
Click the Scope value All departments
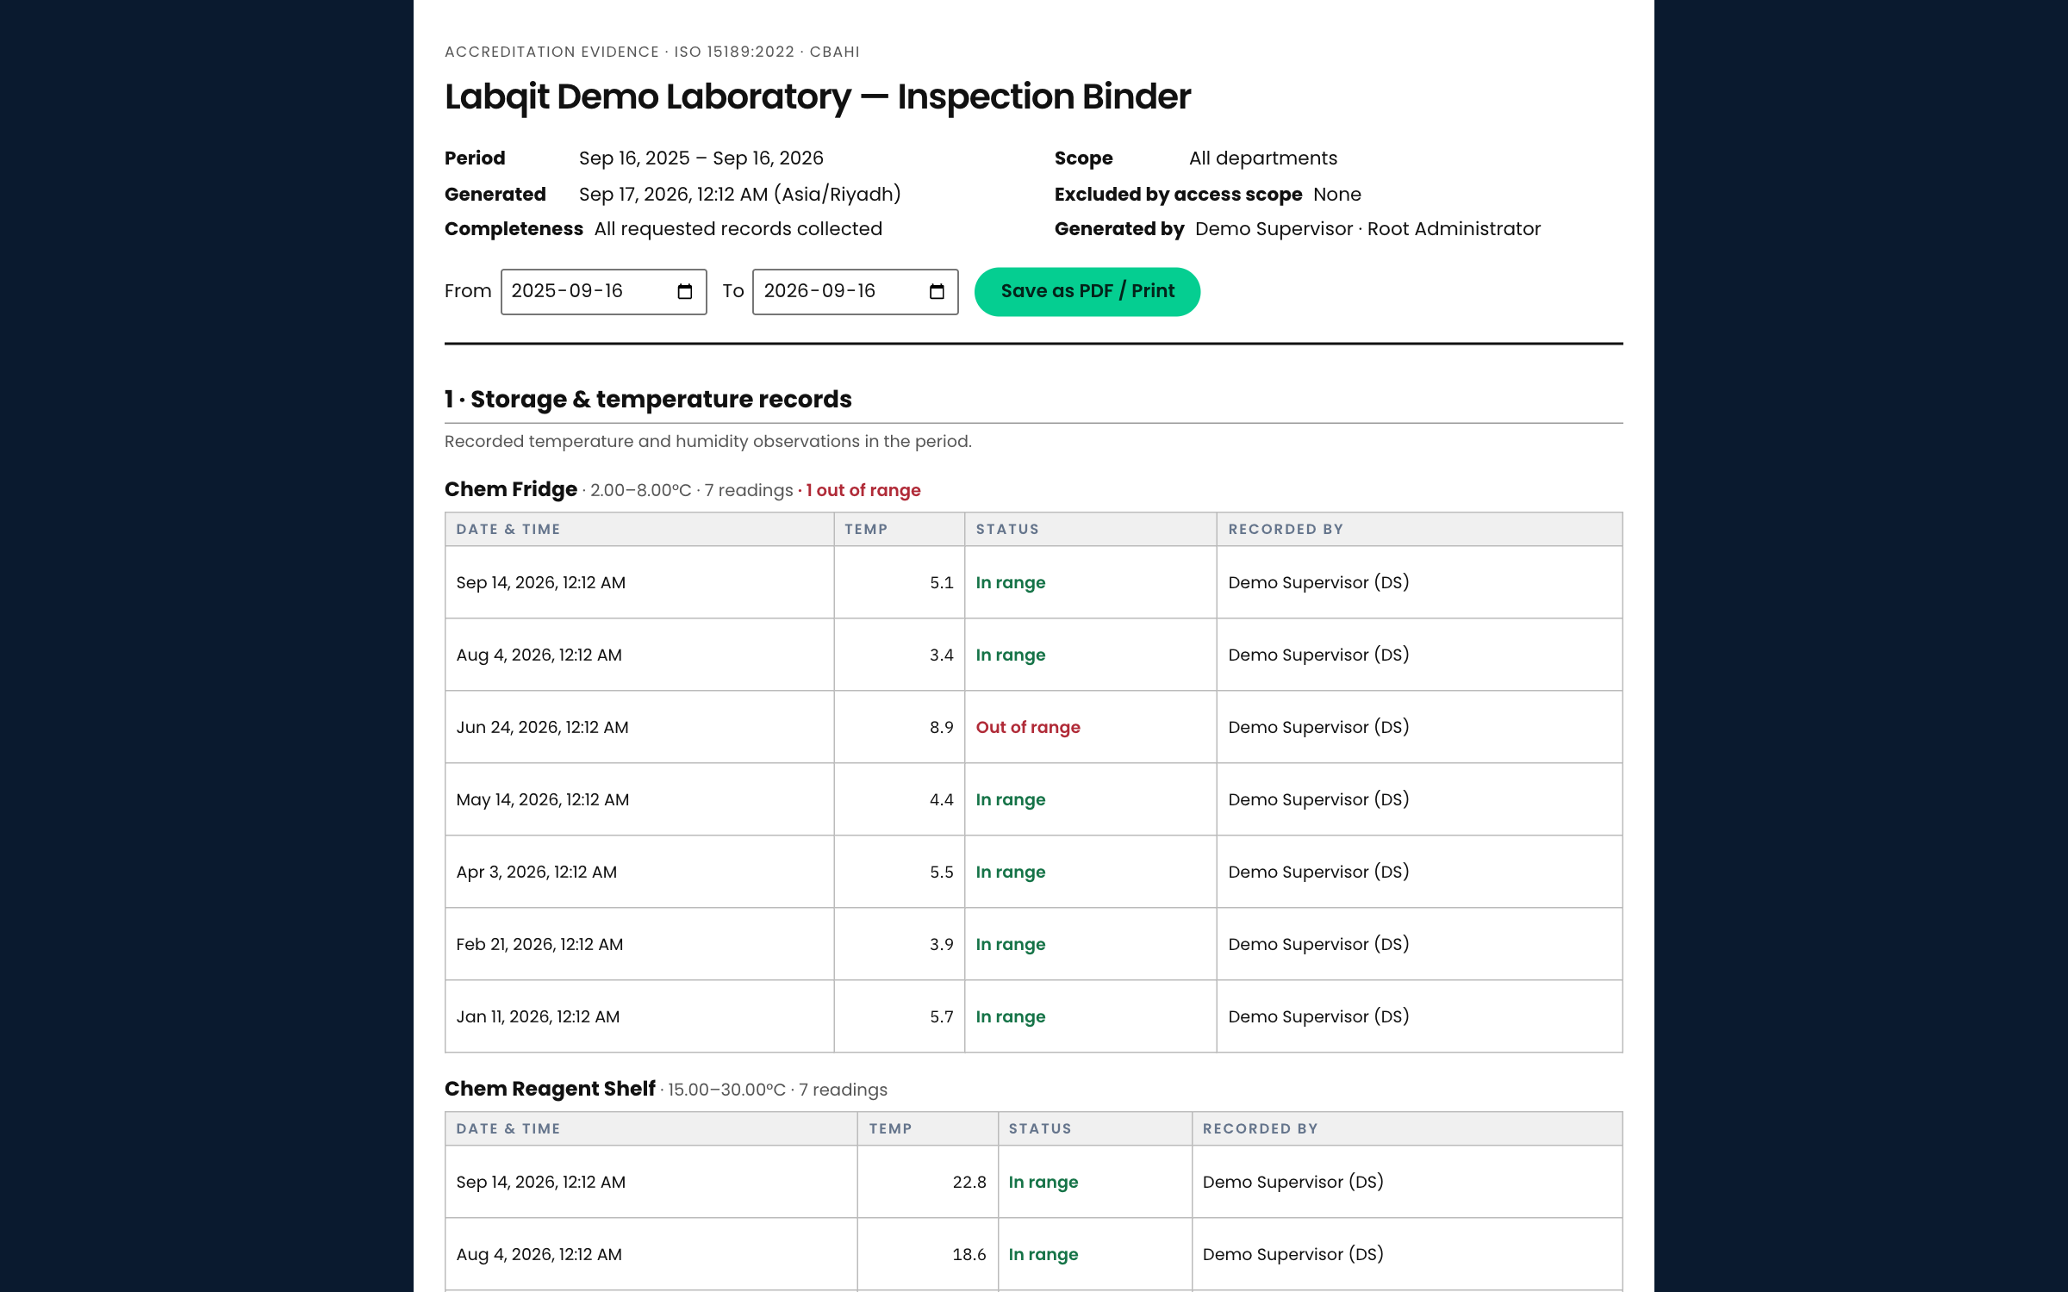1263,158
